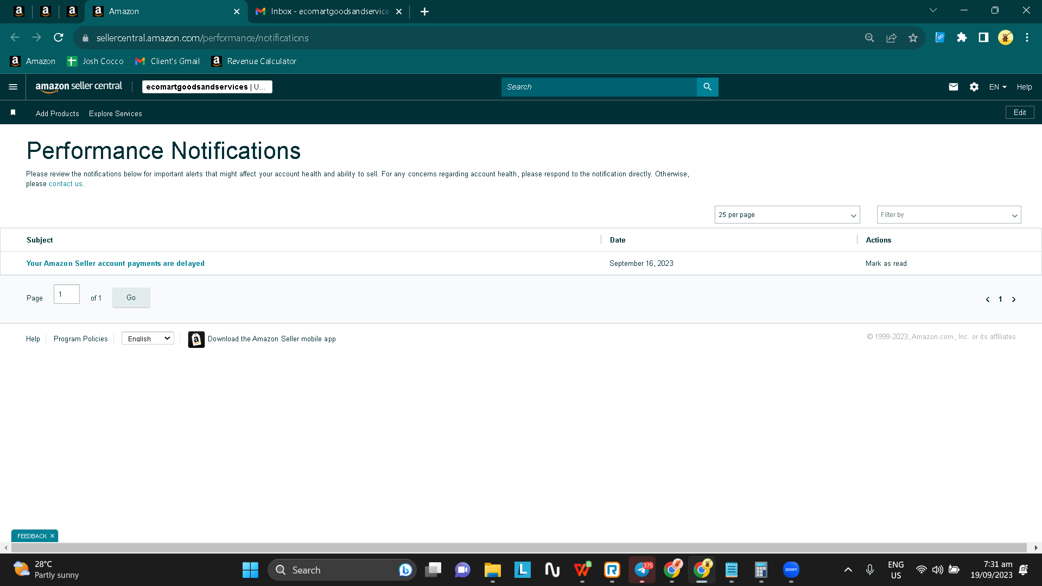Open Program Policies in the footer
This screenshot has width=1042, height=586.
click(x=81, y=339)
